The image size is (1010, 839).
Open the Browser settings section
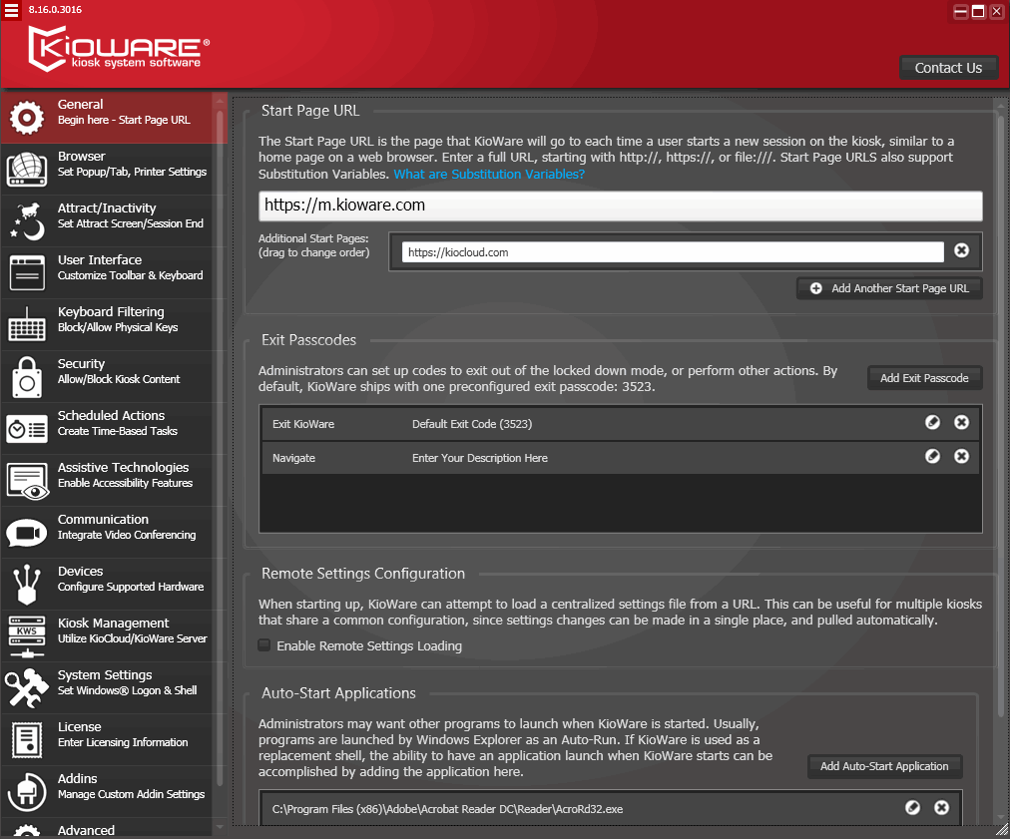(107, 170)
